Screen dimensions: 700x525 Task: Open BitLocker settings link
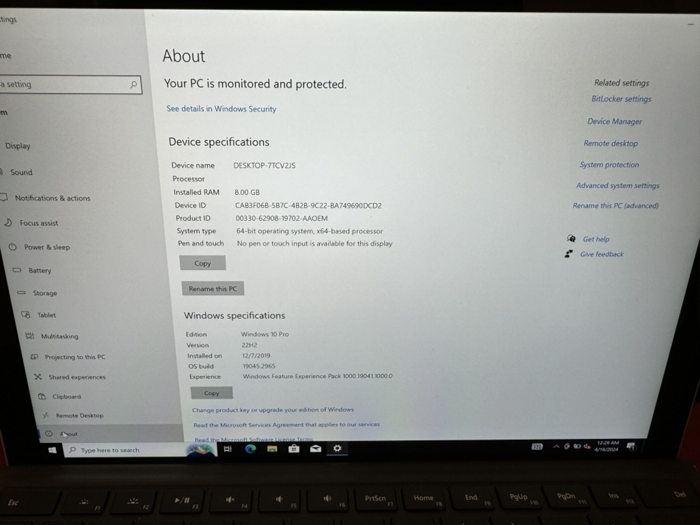(x=619, y=99)
